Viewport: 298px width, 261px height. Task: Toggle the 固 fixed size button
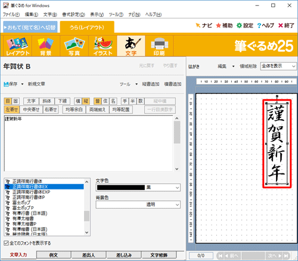(x=15, y=101)
